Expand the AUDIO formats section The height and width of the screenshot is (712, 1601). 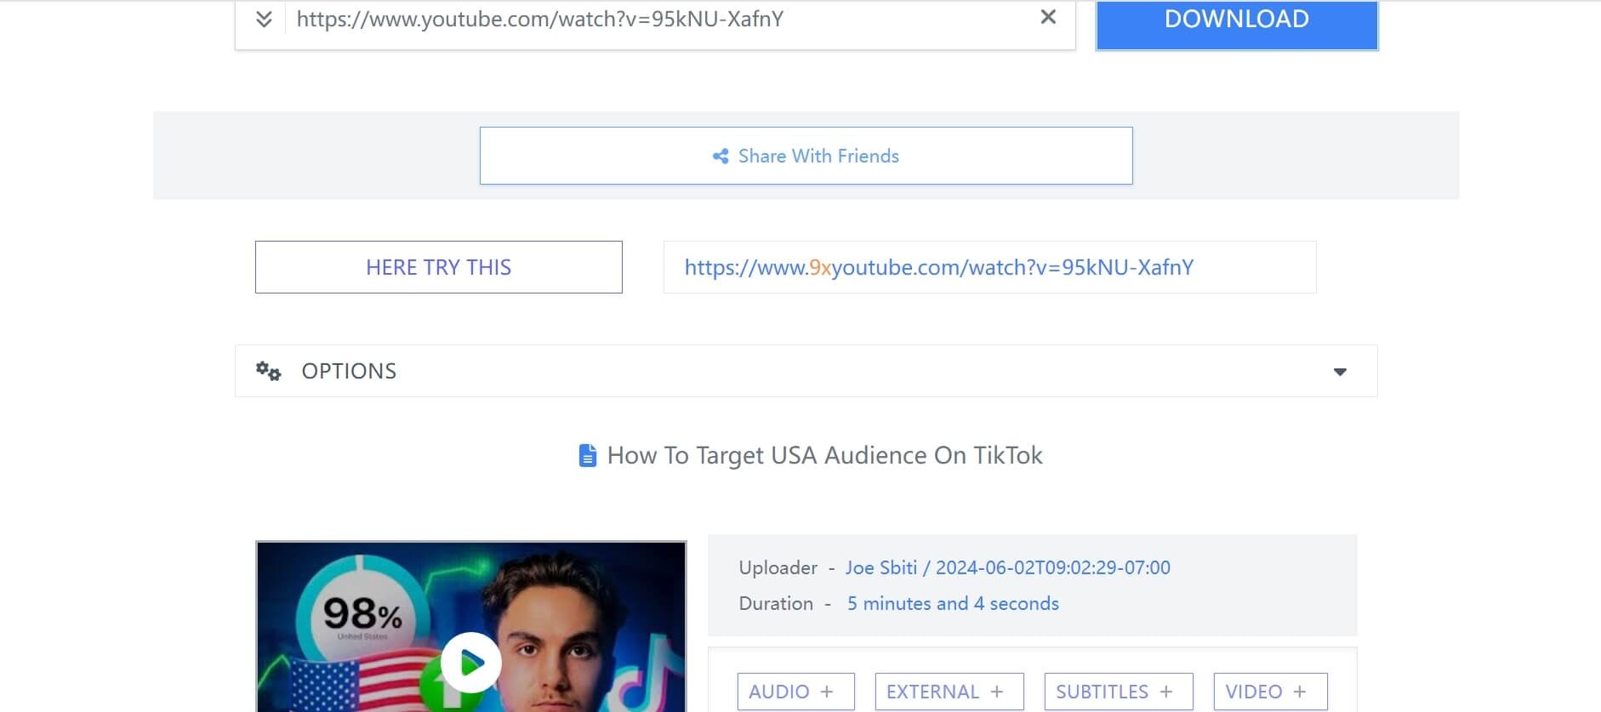(795, 692)
